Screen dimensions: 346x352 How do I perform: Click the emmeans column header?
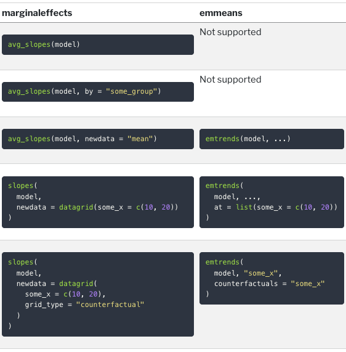221,13
